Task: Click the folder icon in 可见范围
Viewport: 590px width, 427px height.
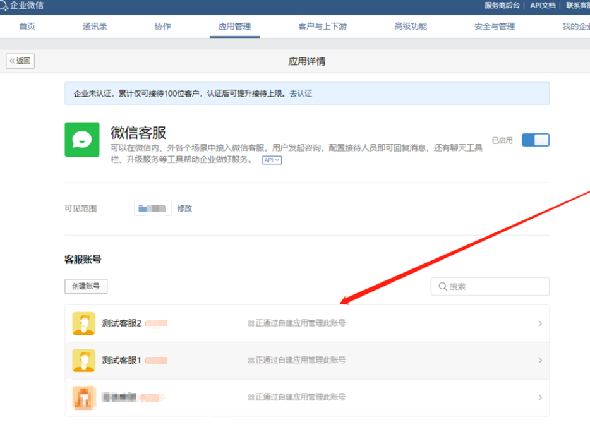Action: point(143,208)
